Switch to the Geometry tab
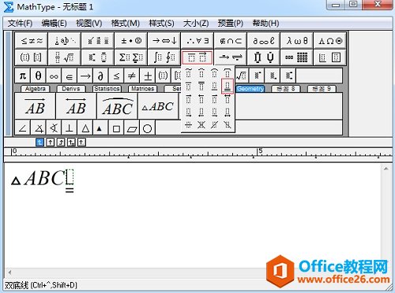Image resolution: width=395 pixels, height=293 pixels. pyautogui.click(x=250, y=89)
